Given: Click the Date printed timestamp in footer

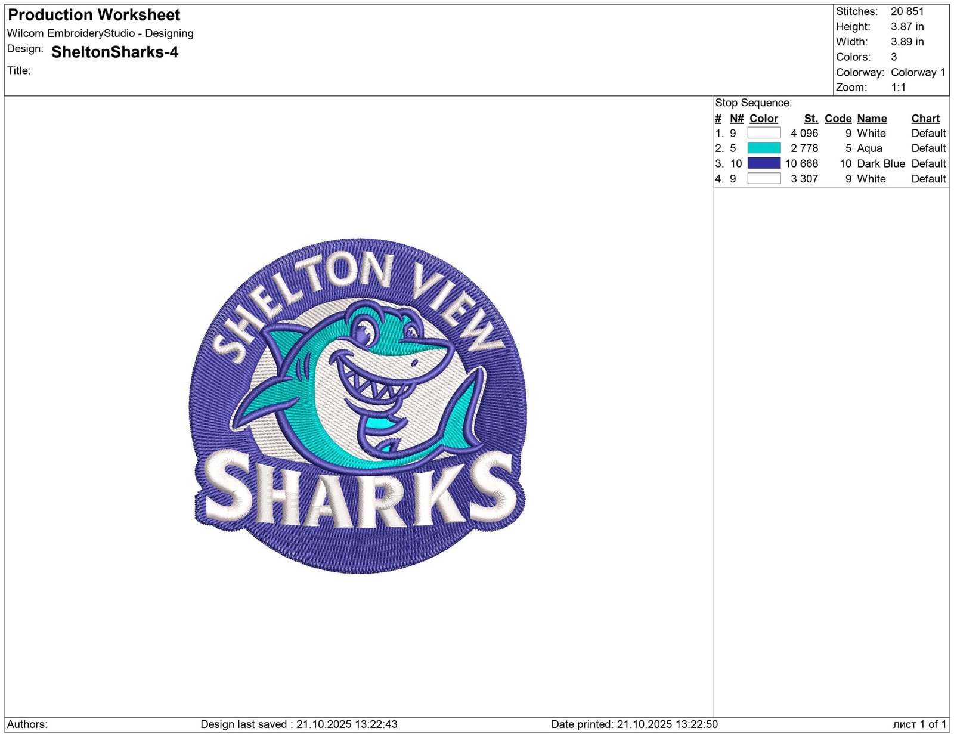Looking at the screenshot, I should tap(634, 724).
